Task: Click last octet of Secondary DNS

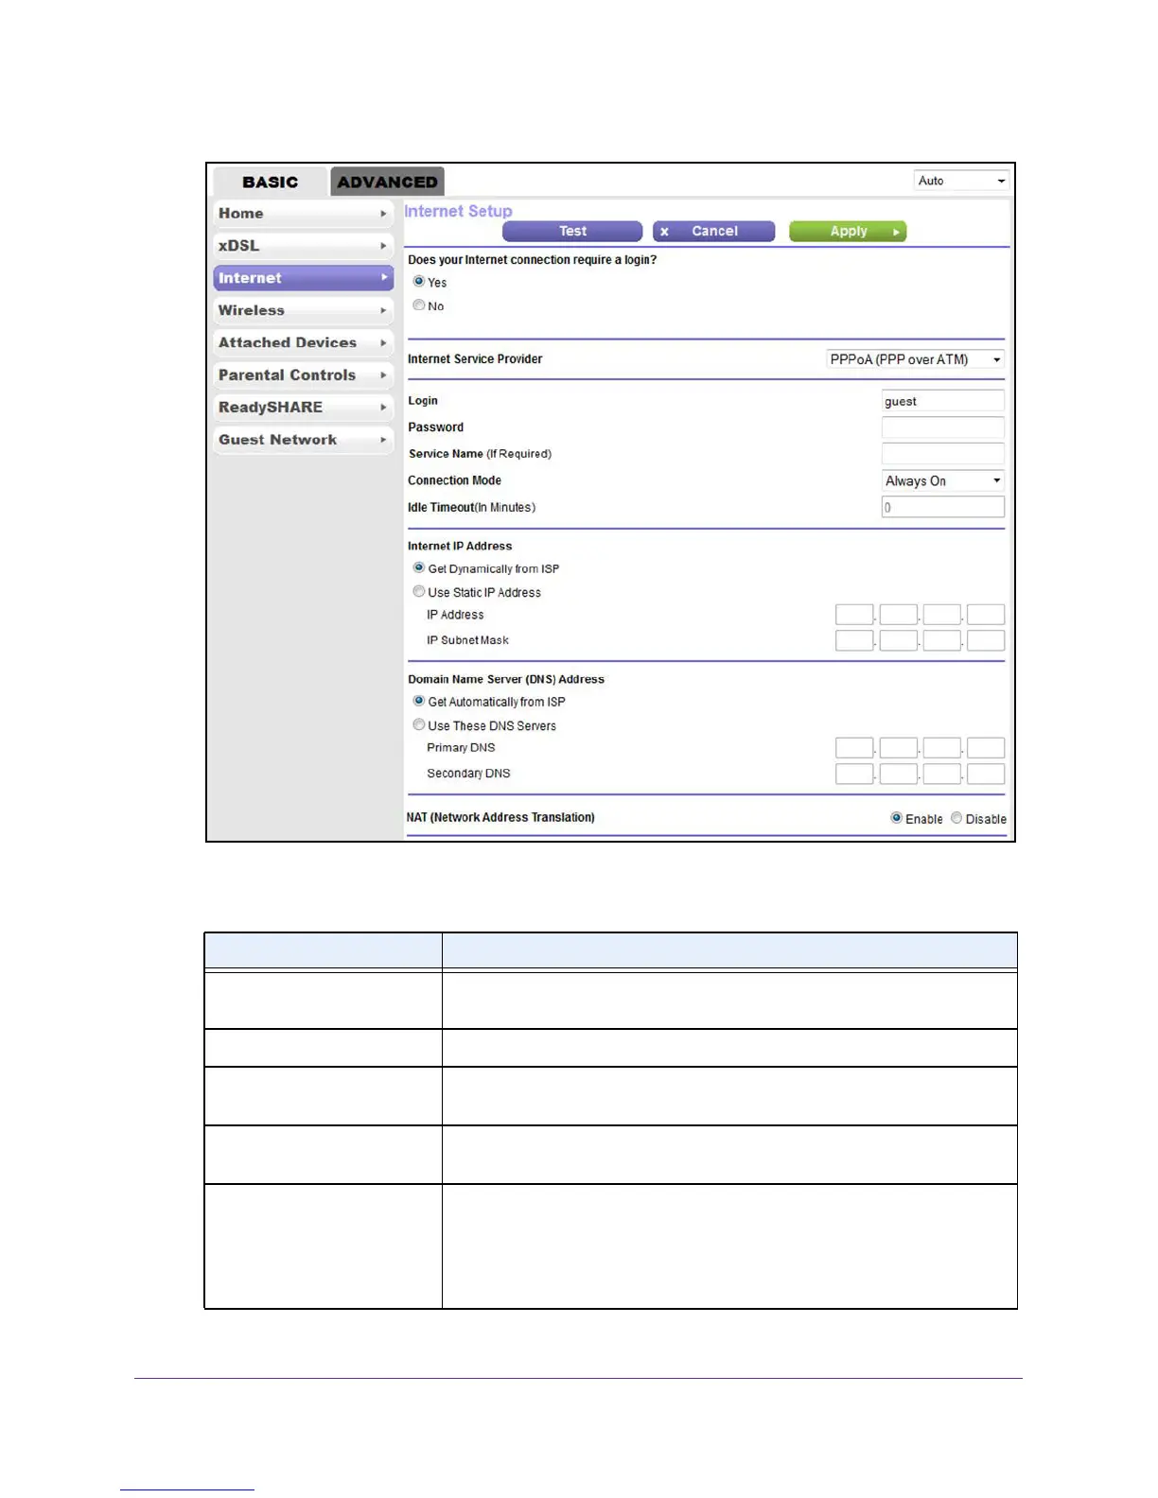Action: pos(986,774)
